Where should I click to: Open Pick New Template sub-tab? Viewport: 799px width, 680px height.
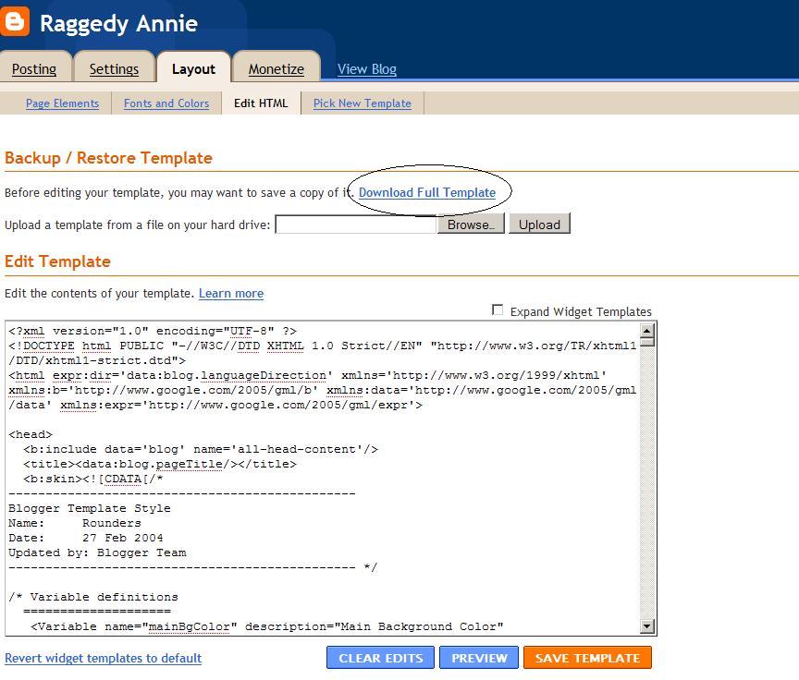click(363, 103)
